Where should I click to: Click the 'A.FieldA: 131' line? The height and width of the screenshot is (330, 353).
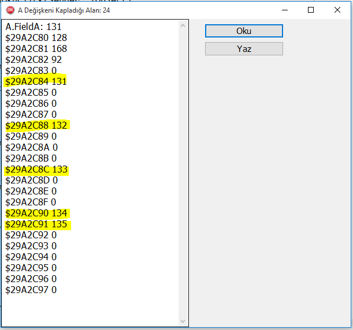[x=34, y=27]
